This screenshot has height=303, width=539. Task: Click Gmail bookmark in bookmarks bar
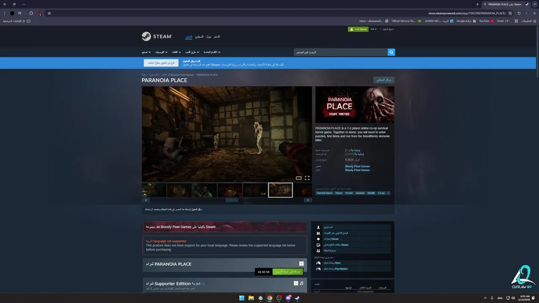(x=503, y=21)
